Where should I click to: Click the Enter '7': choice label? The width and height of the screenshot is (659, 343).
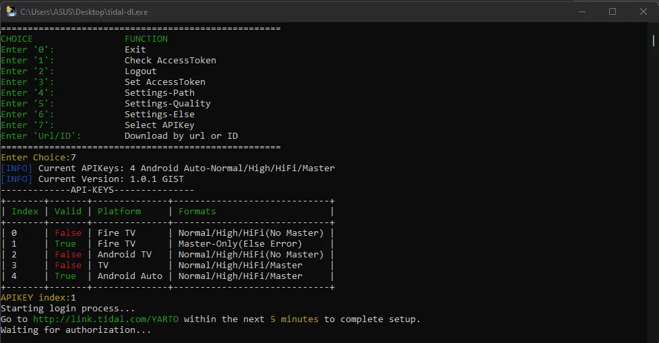click(28, 125)
